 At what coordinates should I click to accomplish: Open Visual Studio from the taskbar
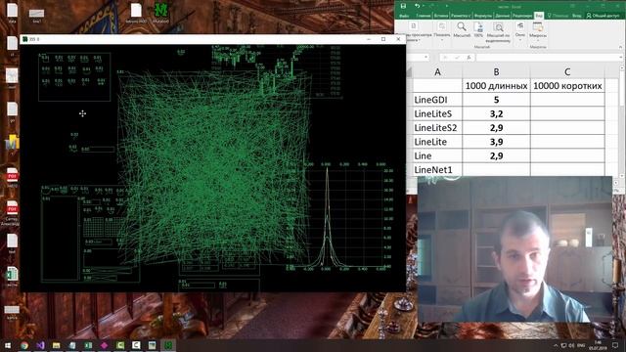[40, 345]
